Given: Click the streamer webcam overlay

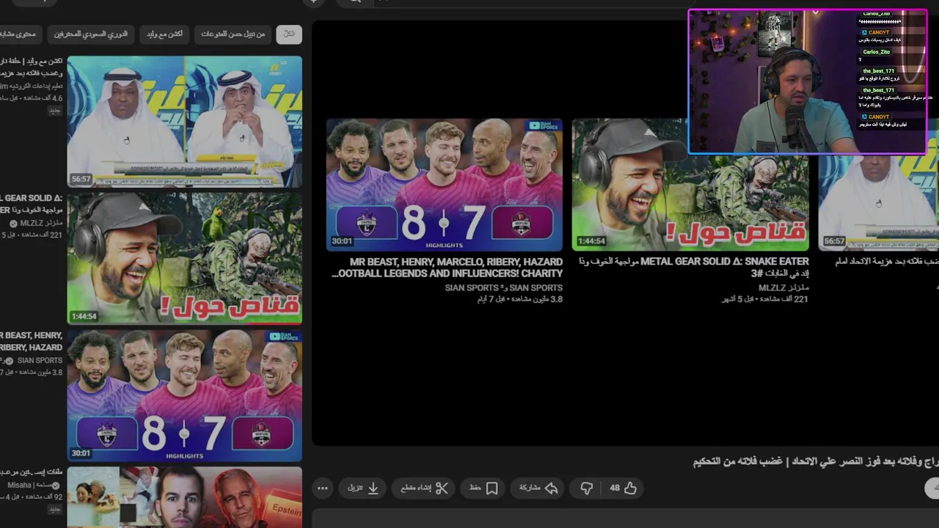Looking at the screenshot, I should pyautogui.click(x=807, y=81).
